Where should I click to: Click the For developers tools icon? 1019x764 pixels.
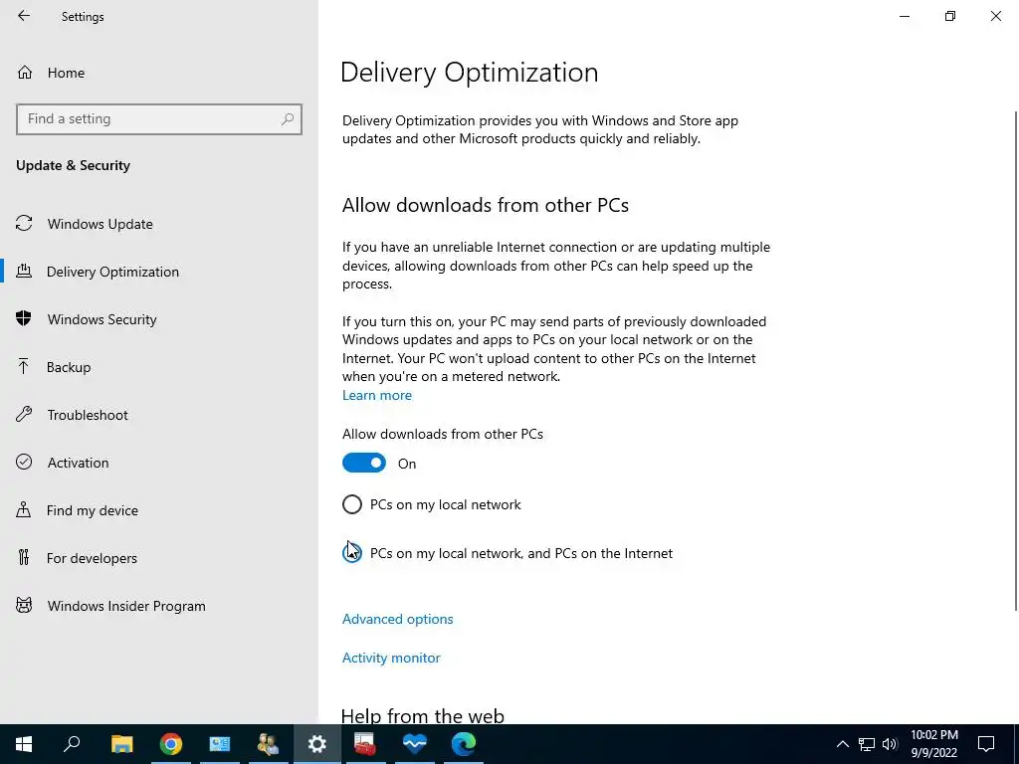pyautogui.click(x=24, y=557)
